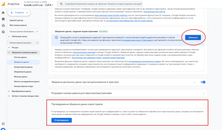Expand the Ресурс tree item

pyautogui.click(x=9, y=48)
